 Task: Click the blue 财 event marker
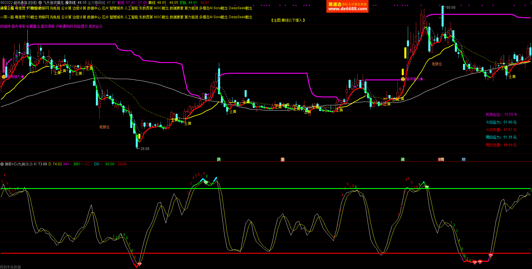pyautogui.click(x=464, y=159)
